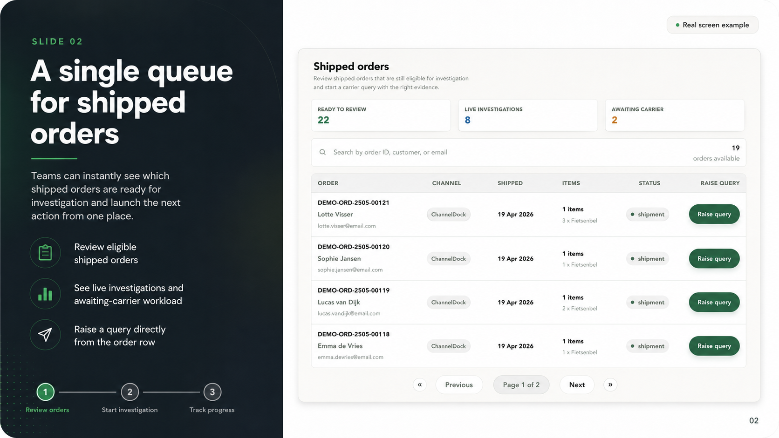
Task: Raise query for order DEMO-ORD-2505-00121
Action: point(714,214)
